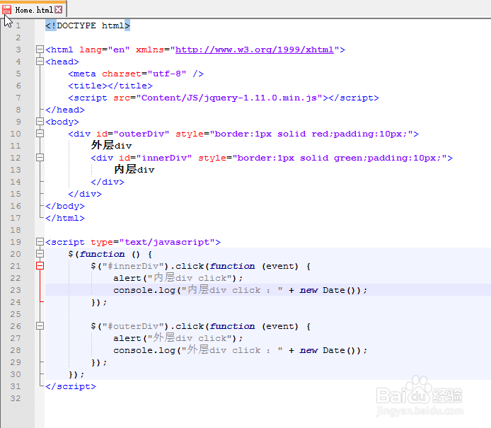This screenshot has height=428, width=491.
Task: Click the empty title tag line
Action: (110, 86)
